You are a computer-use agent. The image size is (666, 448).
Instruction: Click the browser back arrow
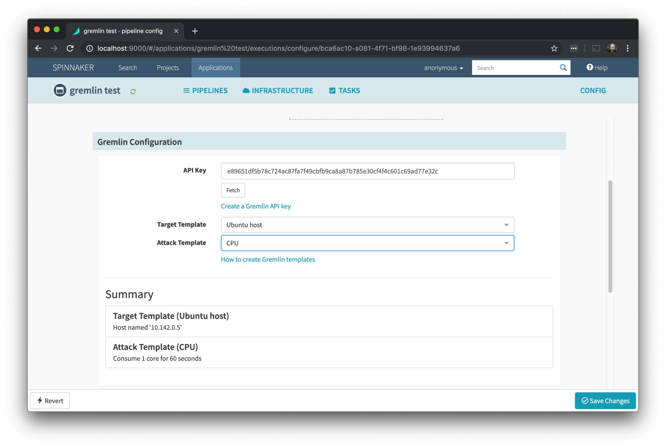38,48
